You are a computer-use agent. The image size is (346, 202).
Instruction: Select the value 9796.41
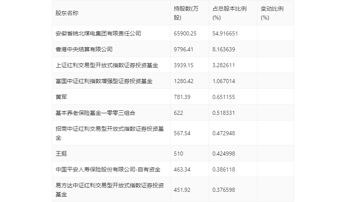pyautogui.click(x=184, y=49)
